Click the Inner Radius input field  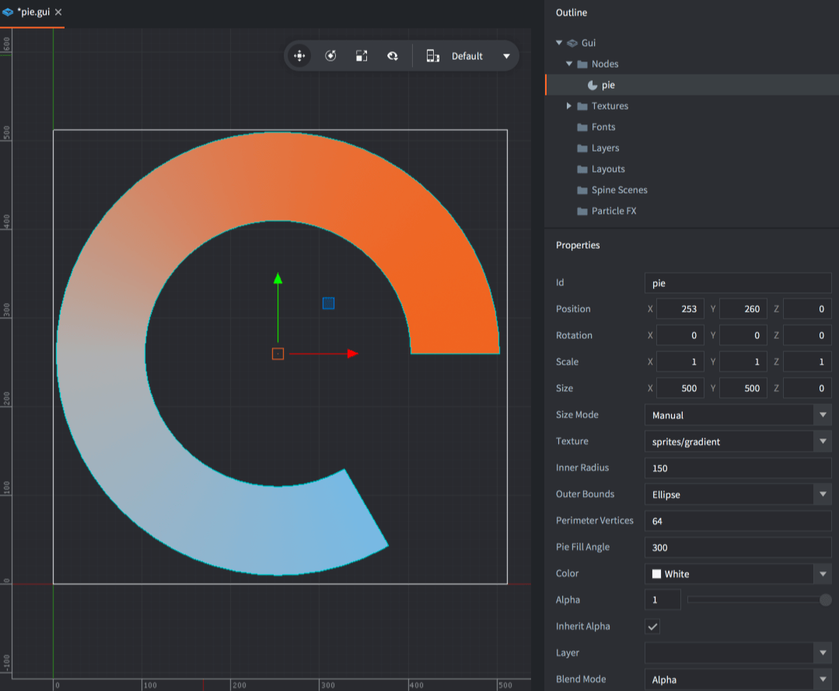tap(737, 468)
